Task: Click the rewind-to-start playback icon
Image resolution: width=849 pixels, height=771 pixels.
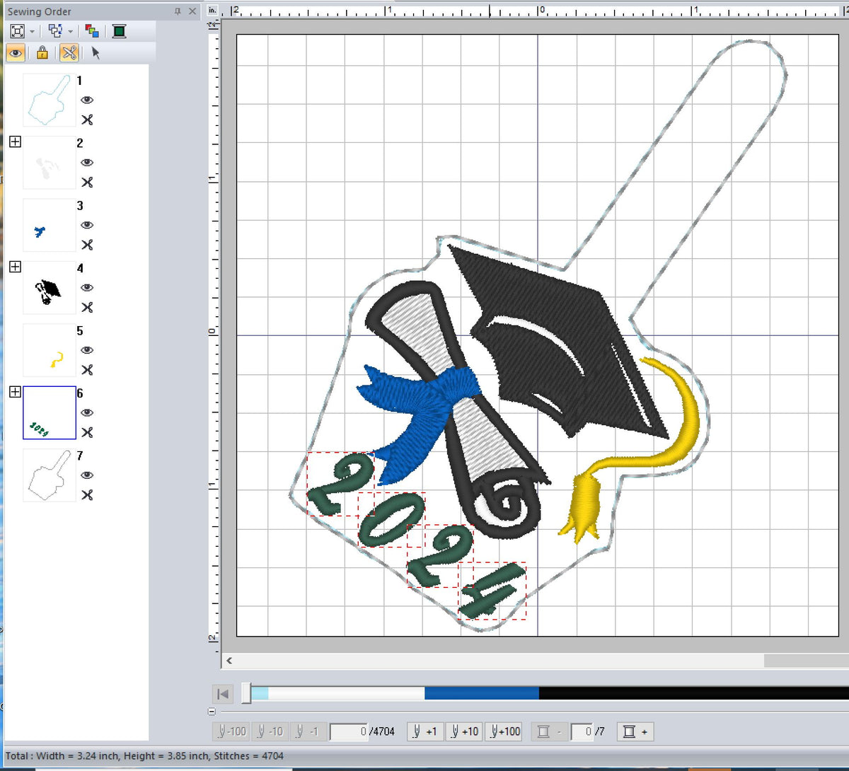Action: [222, 694]
